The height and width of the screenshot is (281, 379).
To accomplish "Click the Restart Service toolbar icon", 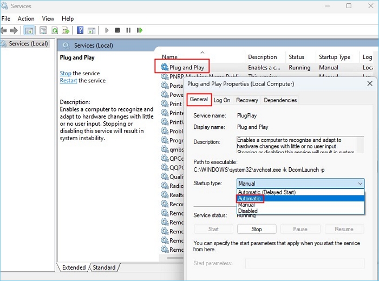I will click(x=139, y=30).
